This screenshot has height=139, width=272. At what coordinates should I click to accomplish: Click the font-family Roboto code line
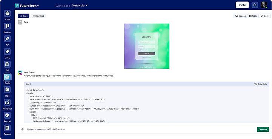(51, 118)
